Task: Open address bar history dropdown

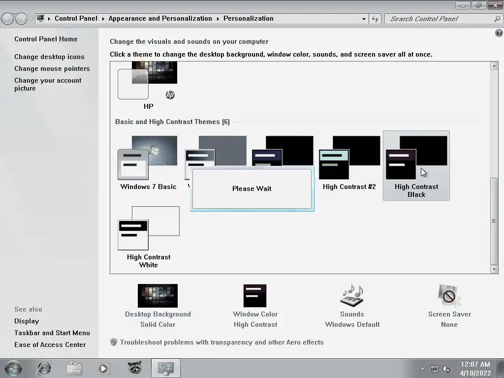Action: point(364,19)
